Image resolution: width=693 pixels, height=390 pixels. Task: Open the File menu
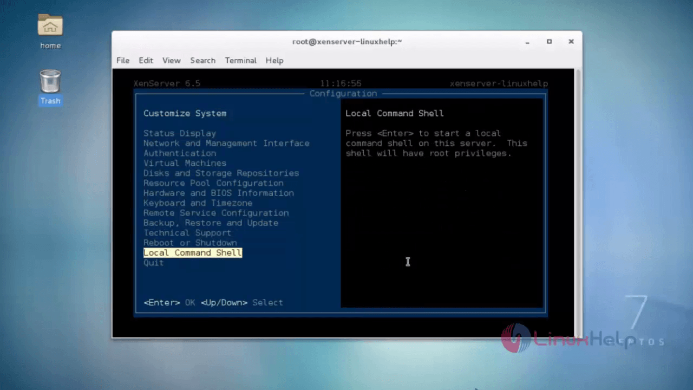(x=123, y=60)
